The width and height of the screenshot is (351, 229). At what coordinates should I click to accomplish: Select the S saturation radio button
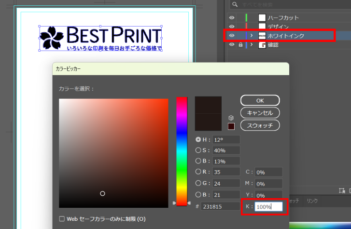(x=198, y=150)
